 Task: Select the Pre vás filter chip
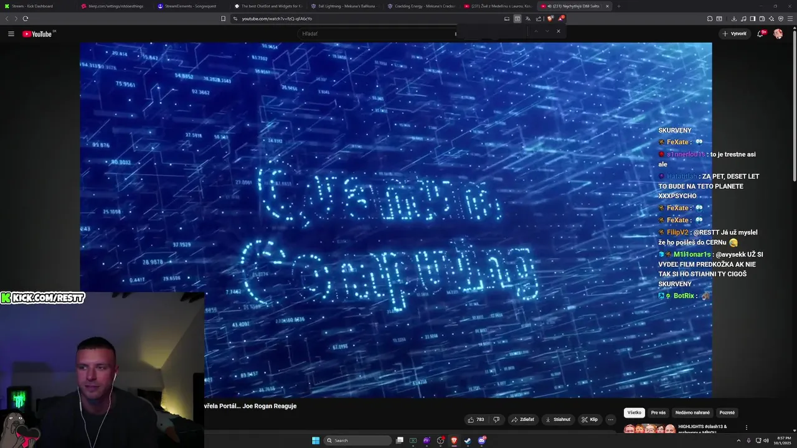658,413
